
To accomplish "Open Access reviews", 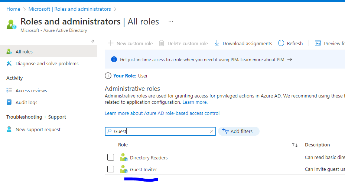I will [x=31, y=90].
